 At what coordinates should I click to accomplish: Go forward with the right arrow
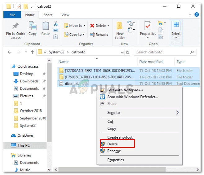[x=19, y=52]
